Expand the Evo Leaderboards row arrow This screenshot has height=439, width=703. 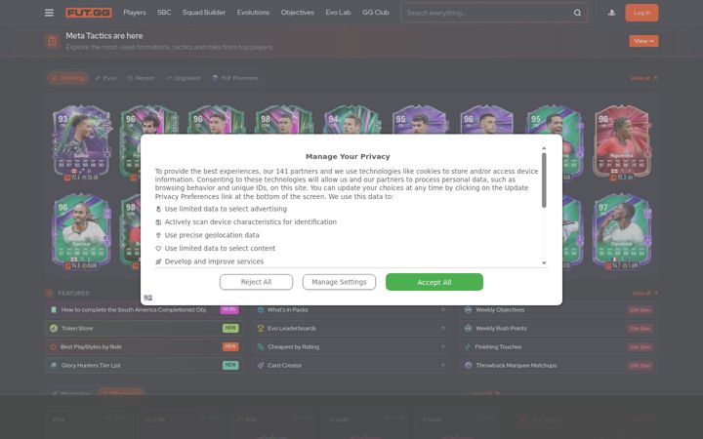(443, 329)
